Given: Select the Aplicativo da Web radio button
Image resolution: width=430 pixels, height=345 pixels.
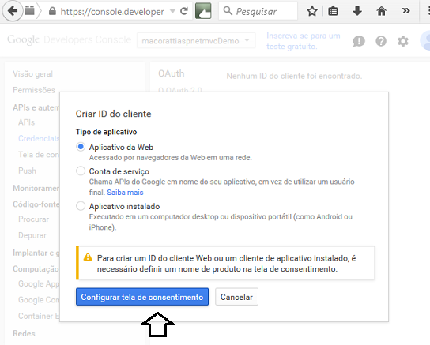Looking at the screenshot, I should coord(81,147).
